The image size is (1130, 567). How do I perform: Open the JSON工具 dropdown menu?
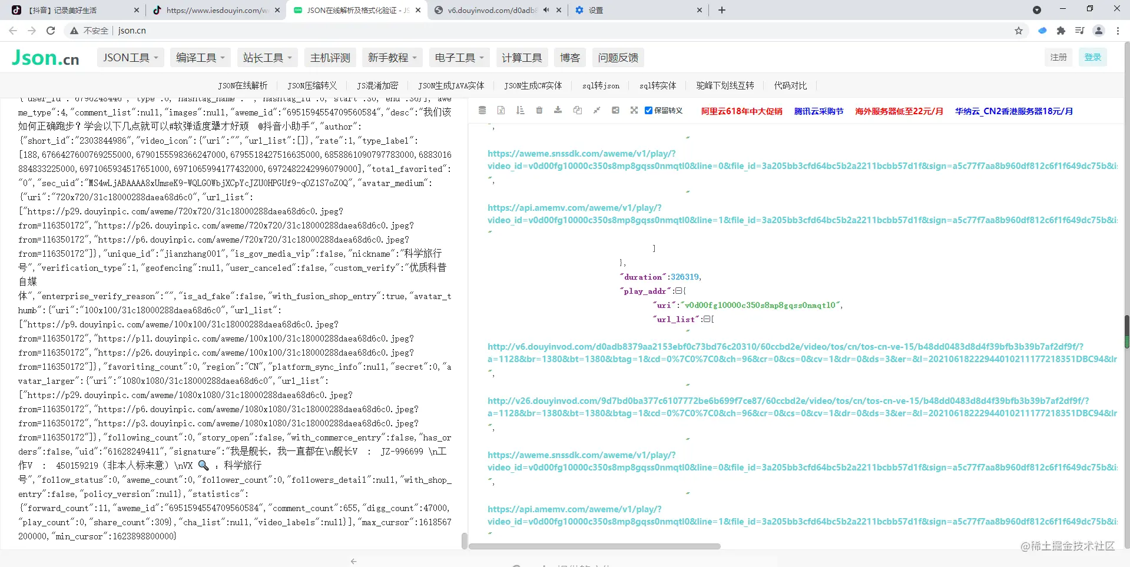pos(131,58)
